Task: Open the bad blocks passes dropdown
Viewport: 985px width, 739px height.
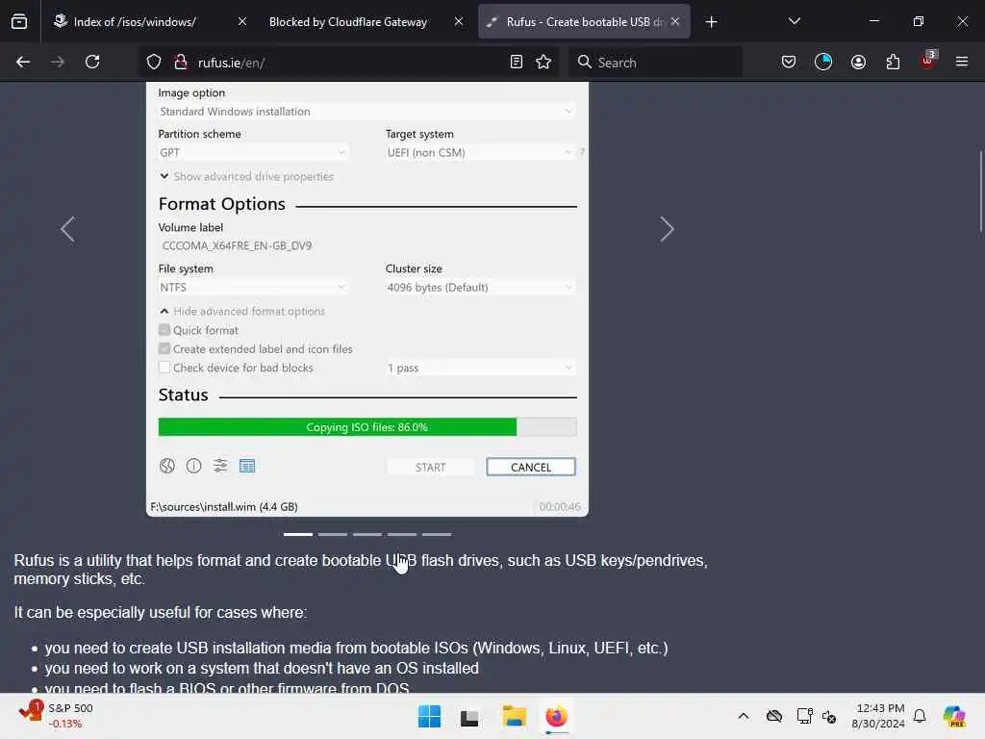Action: click(479, 368)
